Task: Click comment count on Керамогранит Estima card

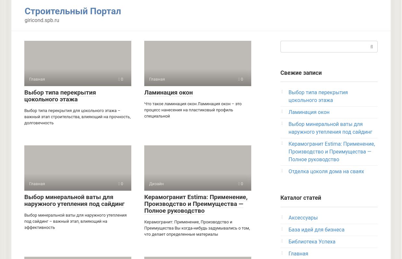Action: [241, 184]
